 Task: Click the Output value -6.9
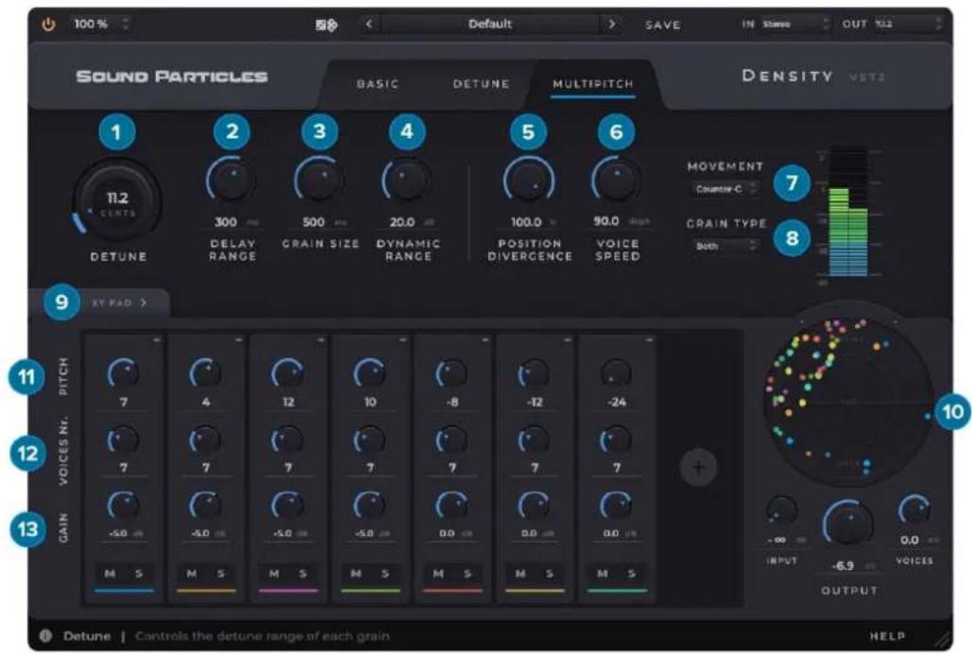843,566
